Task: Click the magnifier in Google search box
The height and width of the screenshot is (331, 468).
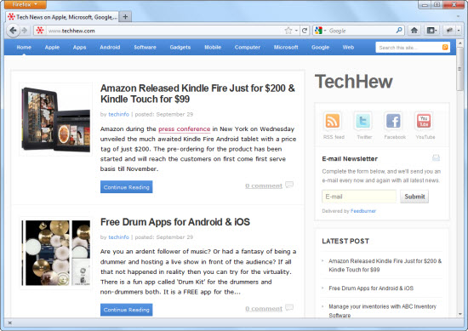Action: [399, 30]
